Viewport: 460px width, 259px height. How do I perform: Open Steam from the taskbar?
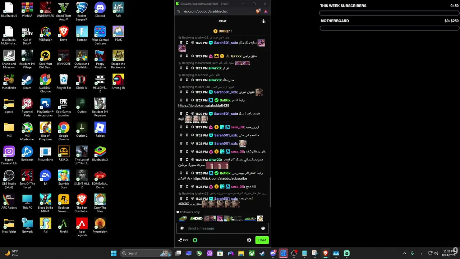coord(262,253)
